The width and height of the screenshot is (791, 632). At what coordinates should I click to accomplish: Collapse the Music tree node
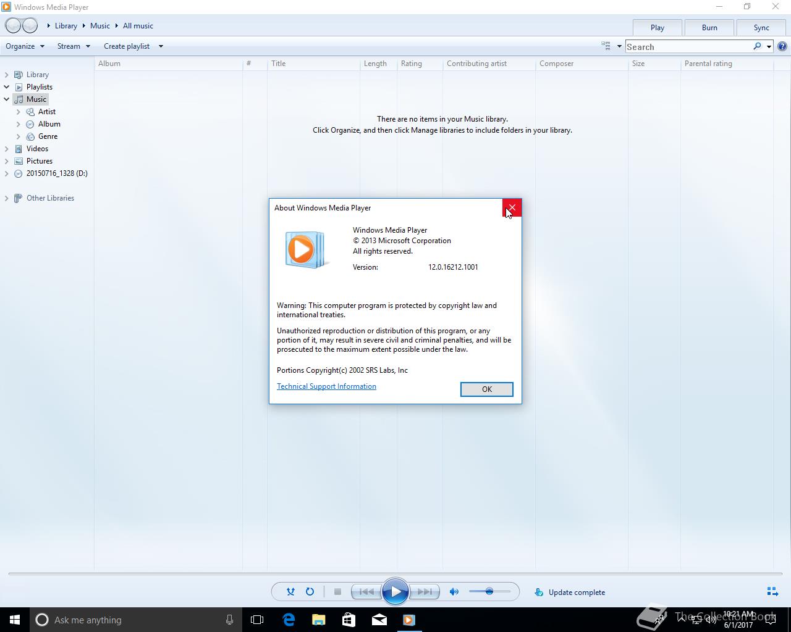pos(7,99)
